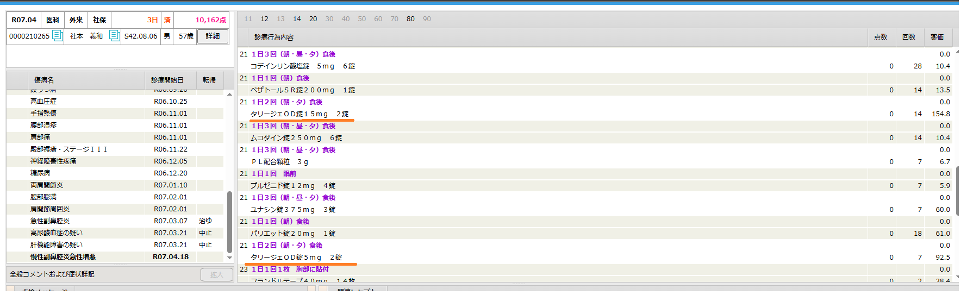The height and width of the screenshot is (301, 973).
Task: Click the 拡大 enlarge button
Action: point(217,275)
